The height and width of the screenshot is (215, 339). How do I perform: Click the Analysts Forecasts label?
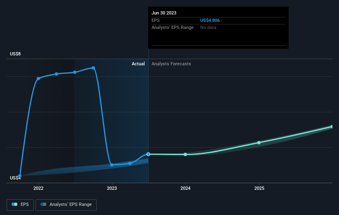click(171, 64)
